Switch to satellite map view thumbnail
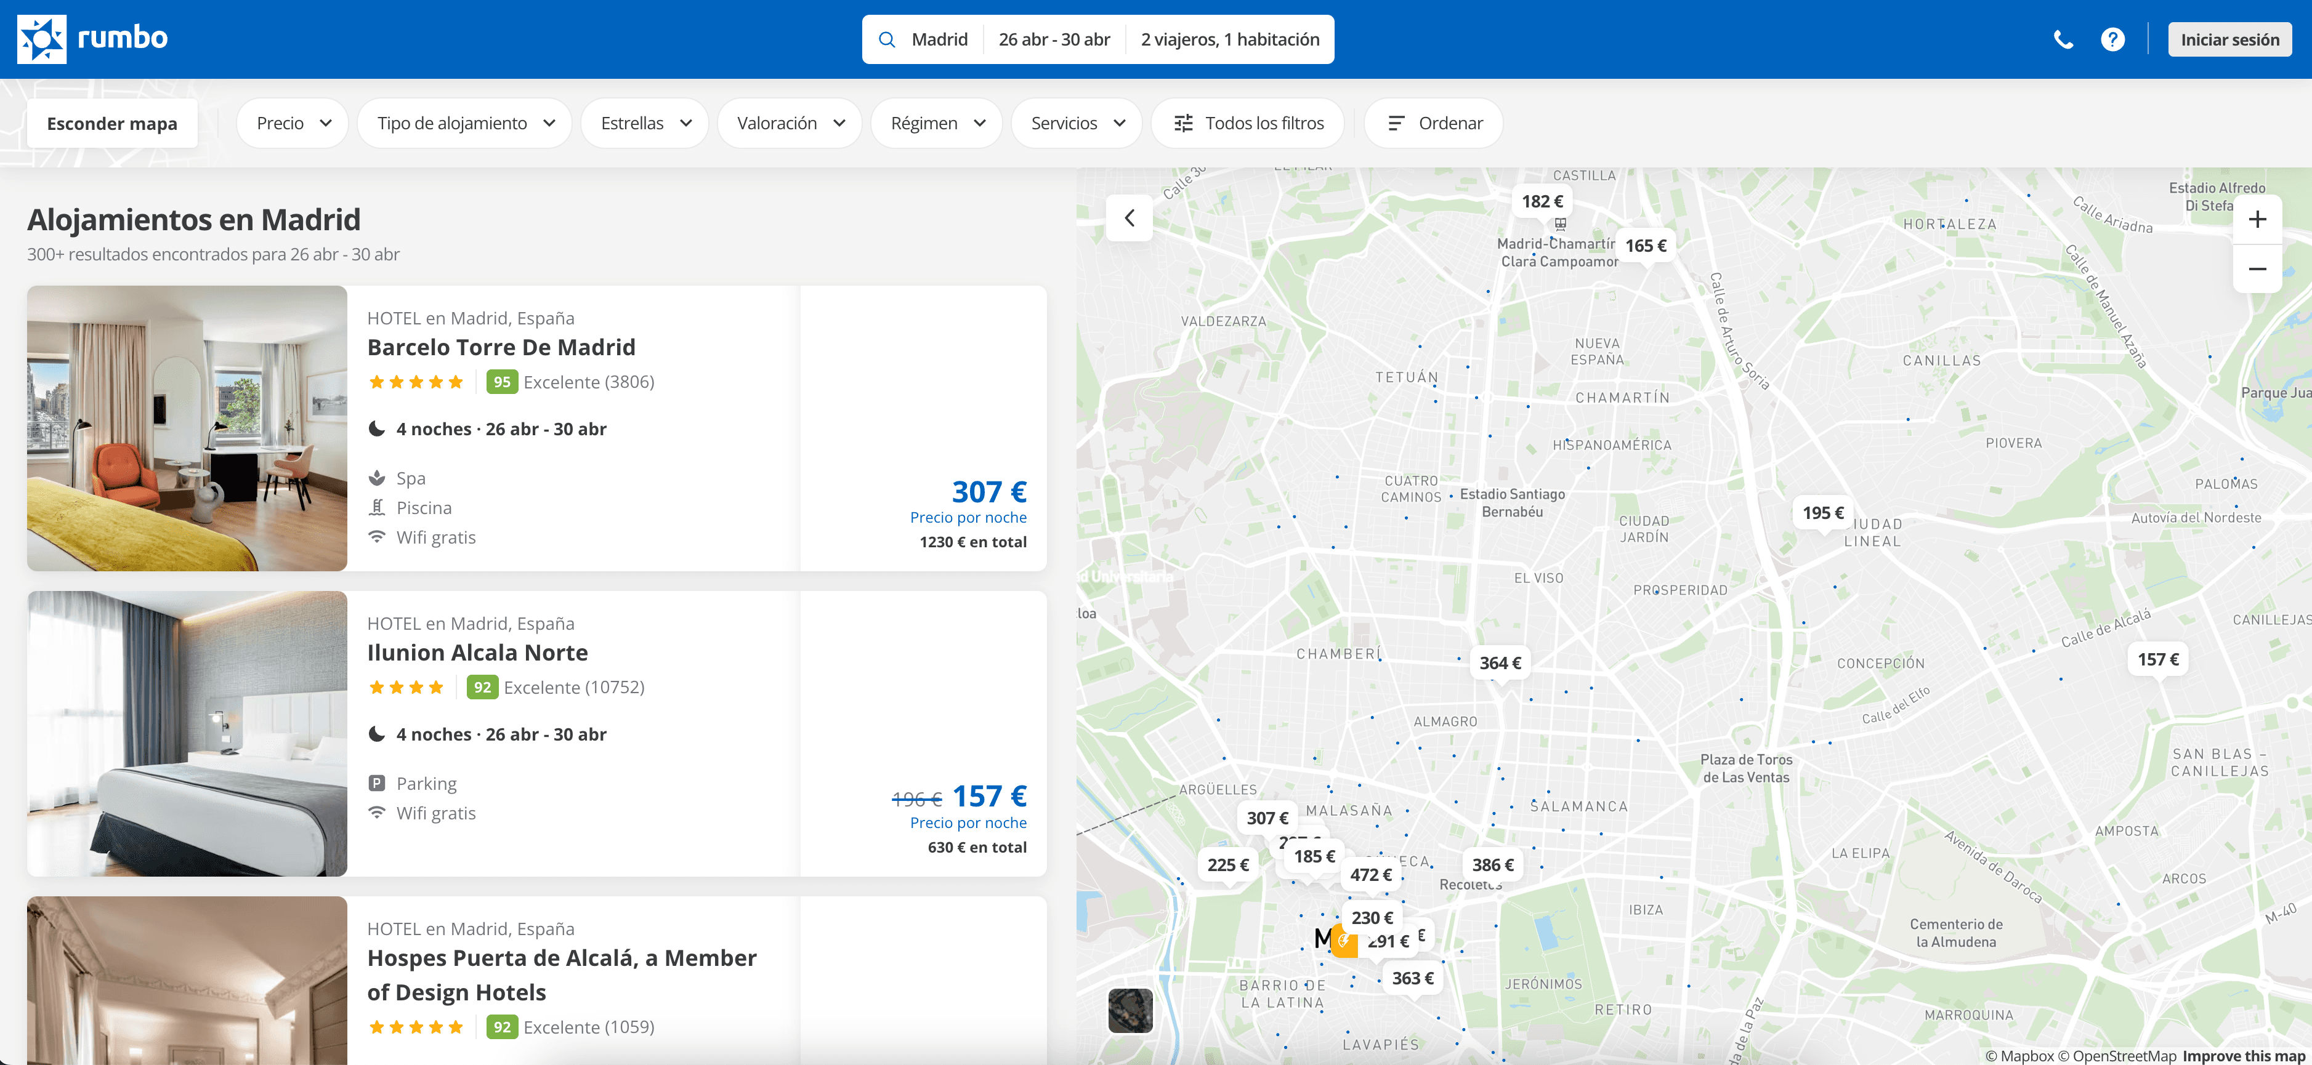Image resolution: width=2312 pixels, height=1065 pixels. (x=1130, y=1010)
